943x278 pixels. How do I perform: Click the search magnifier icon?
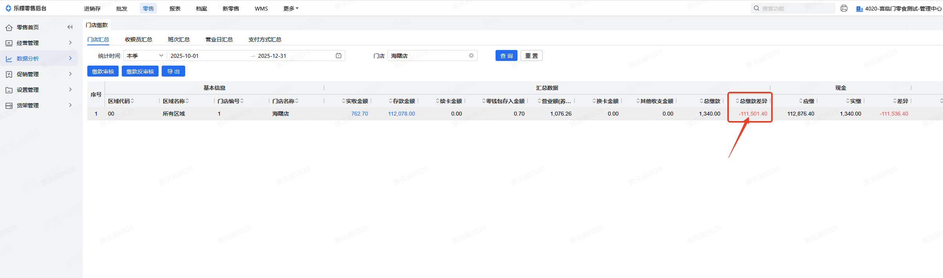[756, 8]
